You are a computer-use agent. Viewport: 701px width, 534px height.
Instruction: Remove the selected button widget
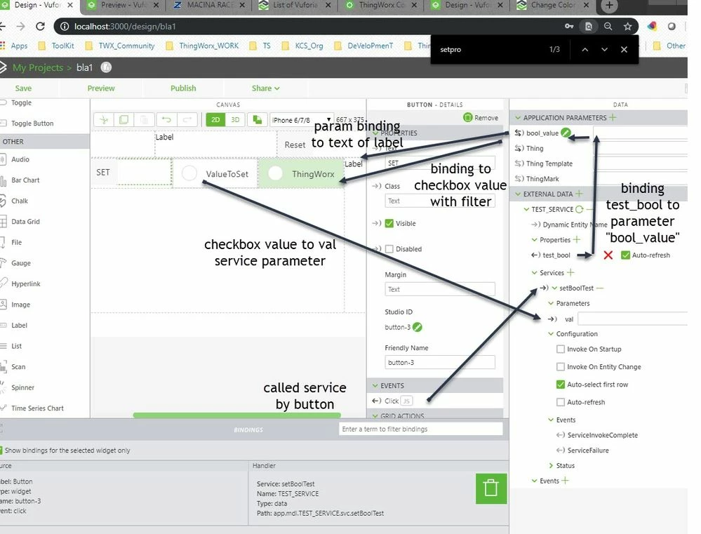(481, 118)
